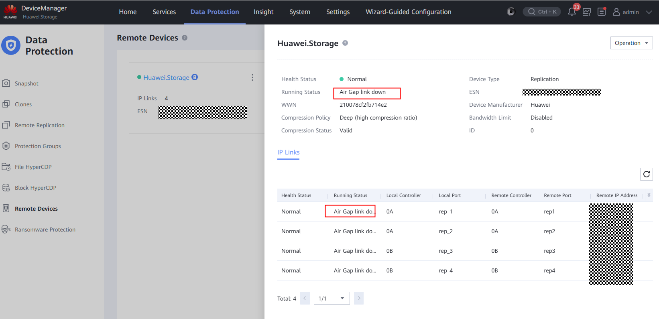The width and height of the screenshot is (659, 319).
Task: Select the rep_3 local port cell
Action: click(x=445, y=251)
